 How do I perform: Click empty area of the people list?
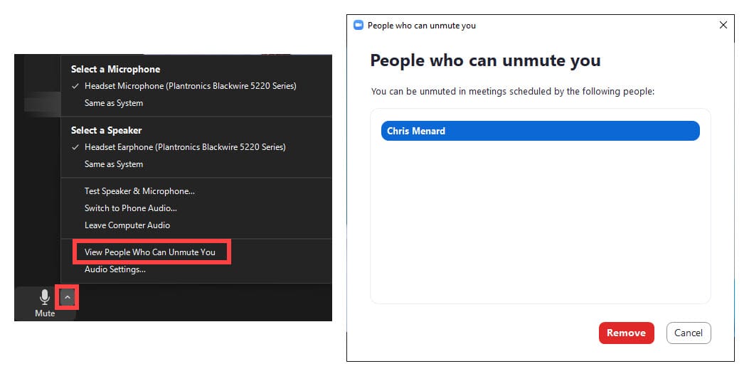[540, 227]
